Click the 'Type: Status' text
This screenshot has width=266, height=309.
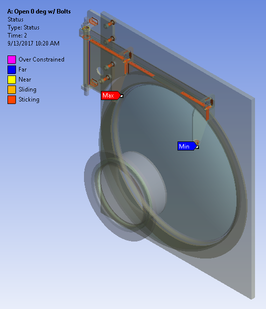(23, 27)
